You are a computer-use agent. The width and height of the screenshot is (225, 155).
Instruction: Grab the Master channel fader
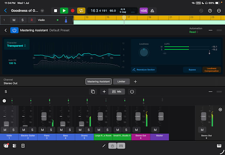coord(161,116)
